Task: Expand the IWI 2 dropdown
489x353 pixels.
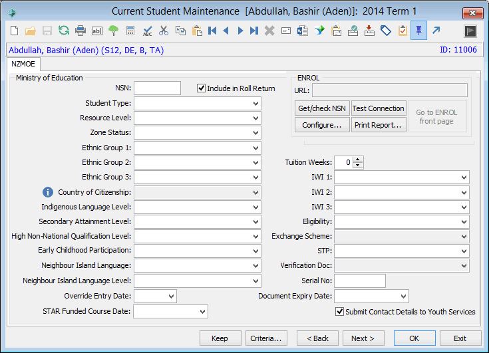Action: (x=464, y=193)
